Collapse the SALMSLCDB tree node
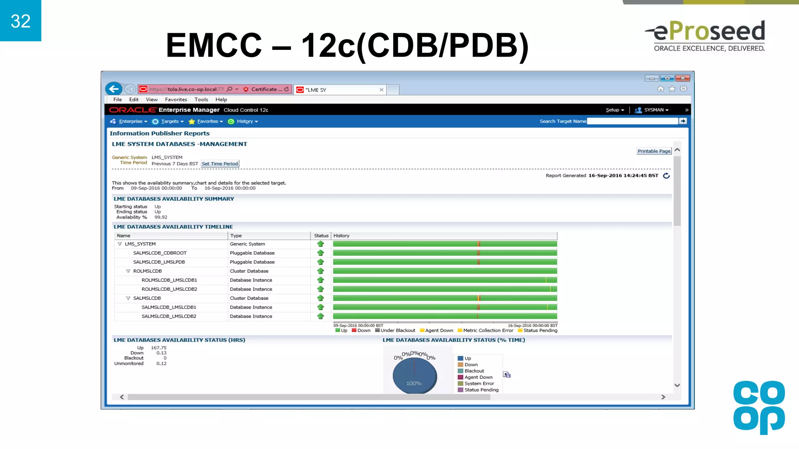Image resolution: width=799 pixels, height=449 pixels. [128, 298]
